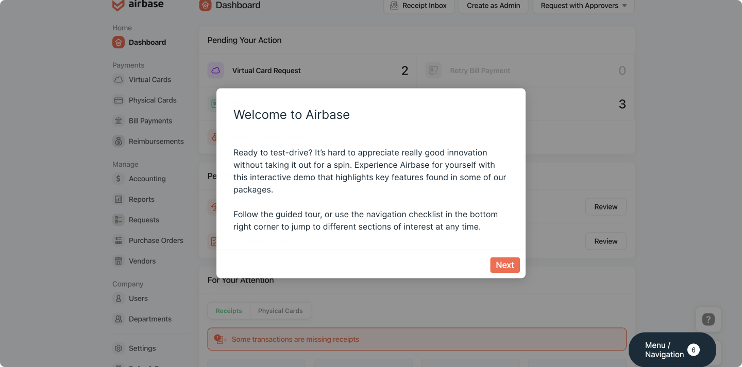Switch to the Physical Cards tab
Screen dimensions: 742x367
click(280, 311)
